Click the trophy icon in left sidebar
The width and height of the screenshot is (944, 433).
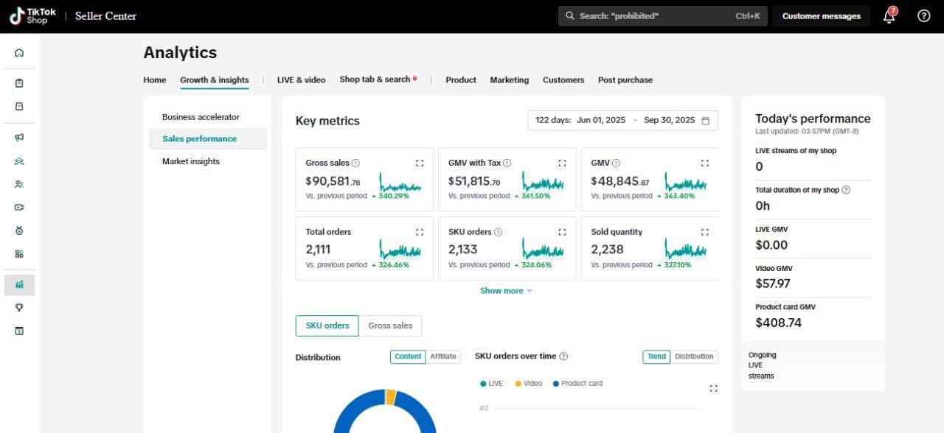coord(19,308)
